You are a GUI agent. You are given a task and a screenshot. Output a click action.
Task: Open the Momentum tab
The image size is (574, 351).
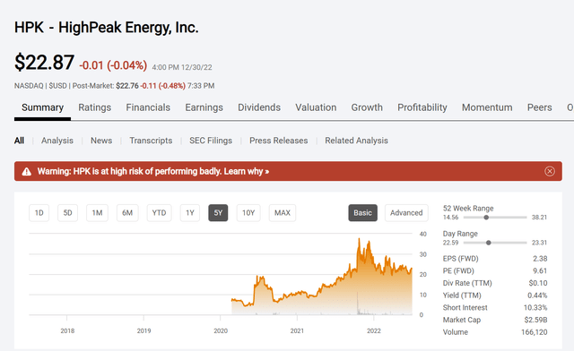487,107
